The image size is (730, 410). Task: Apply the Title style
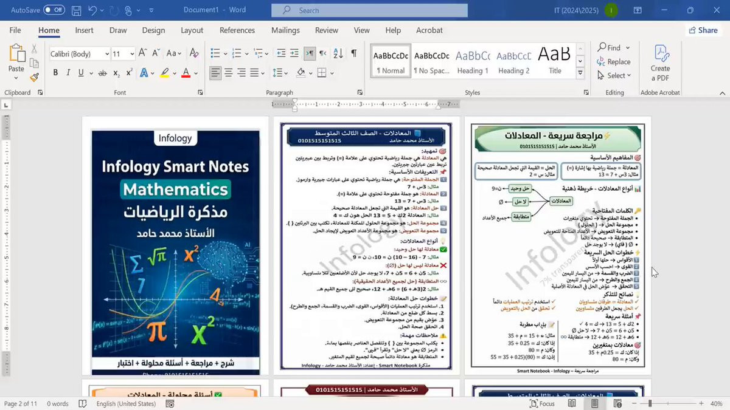(x=555, y=60)
